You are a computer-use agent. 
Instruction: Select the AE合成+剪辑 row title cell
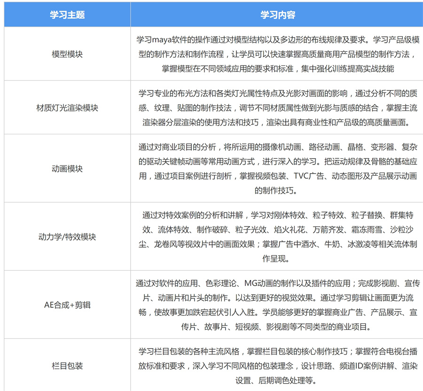pyautogui.click(x=67, y=305)
